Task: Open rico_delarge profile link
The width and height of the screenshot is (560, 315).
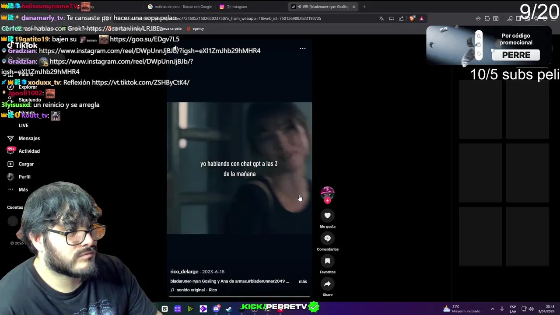Action: (184, 272)
